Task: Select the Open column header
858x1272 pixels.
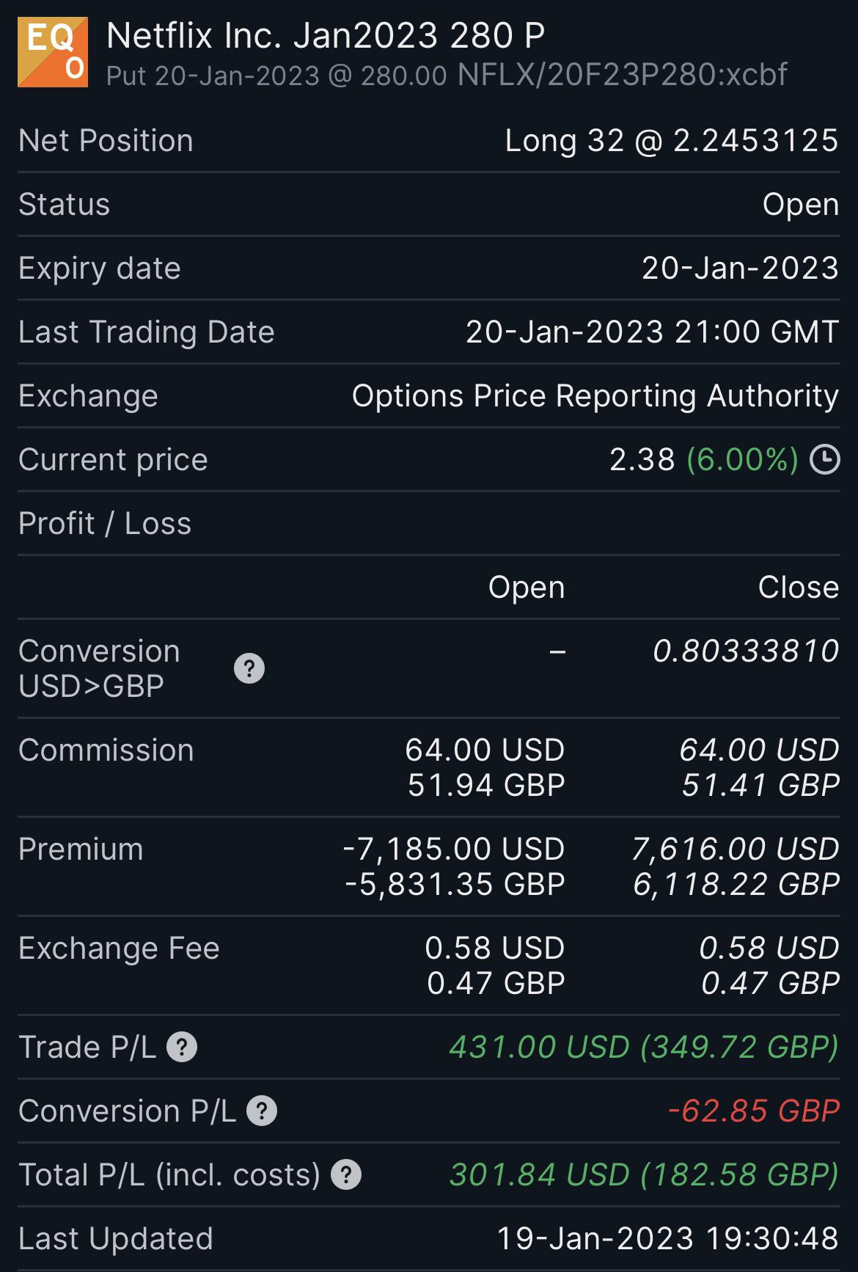Action: pos(527,588)
